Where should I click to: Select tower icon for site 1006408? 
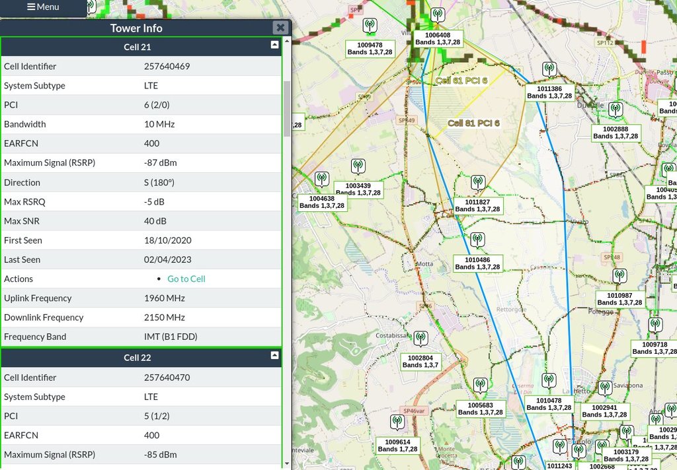(438, 15)
